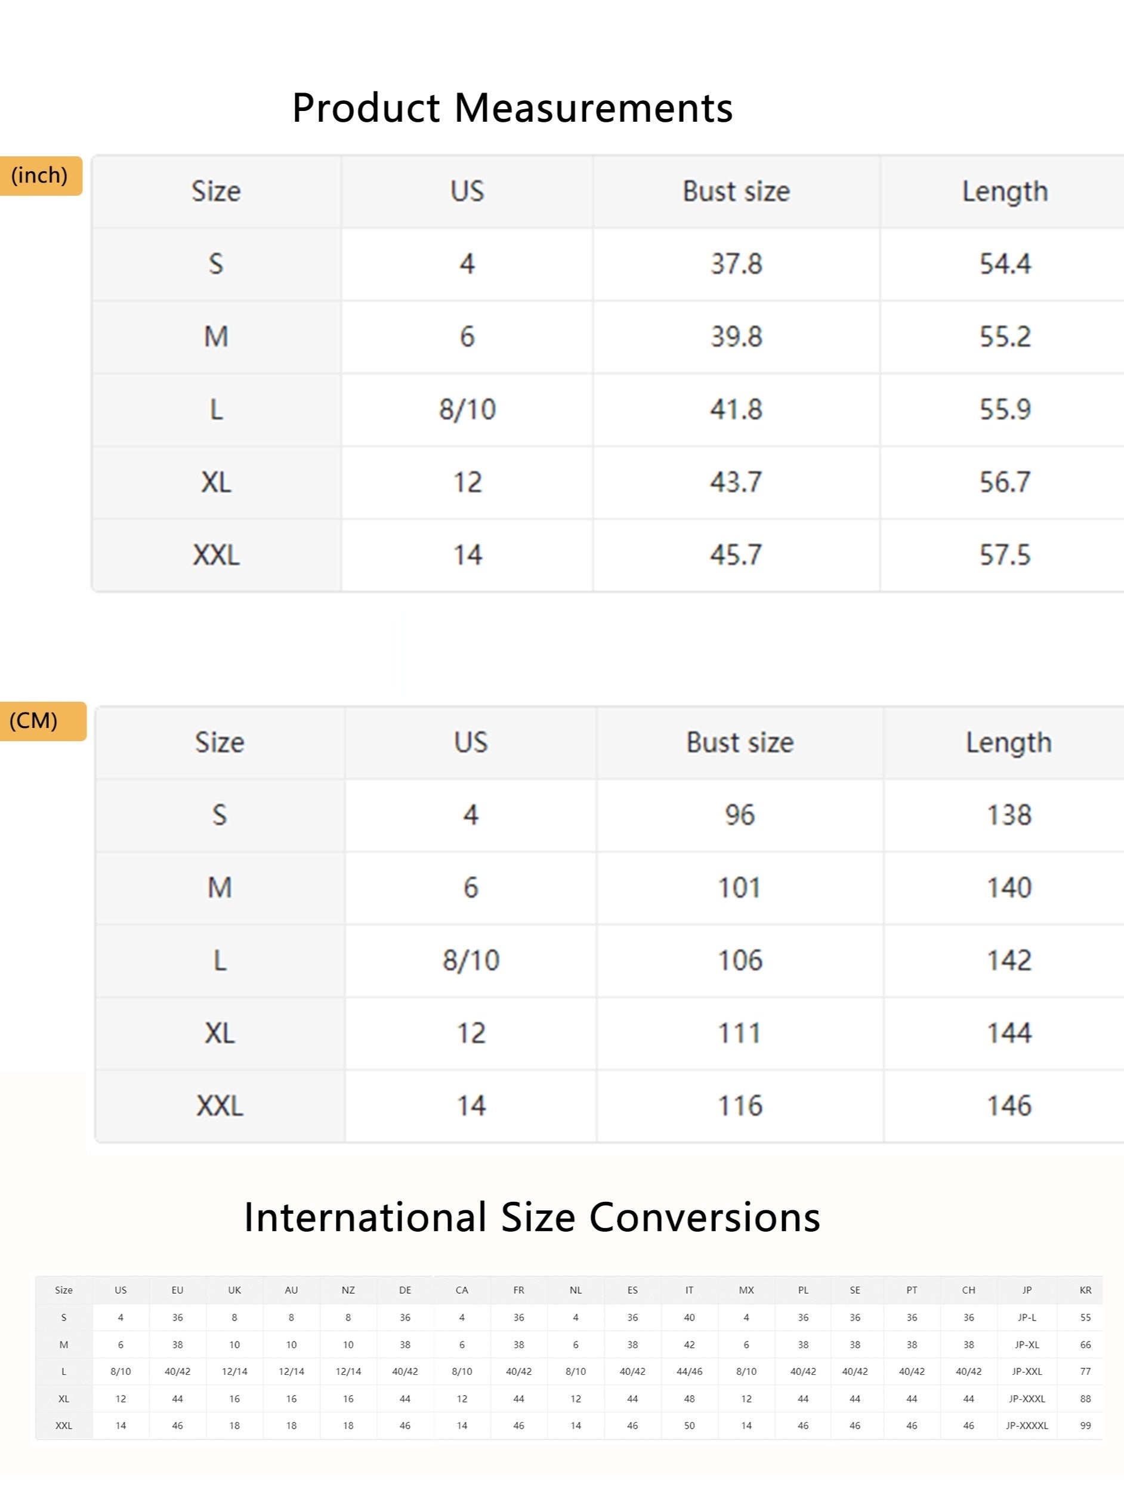Click the XXL row in the inch table
The width and height of the screenshot is (1124, 1499).
[x=608, y=556]
